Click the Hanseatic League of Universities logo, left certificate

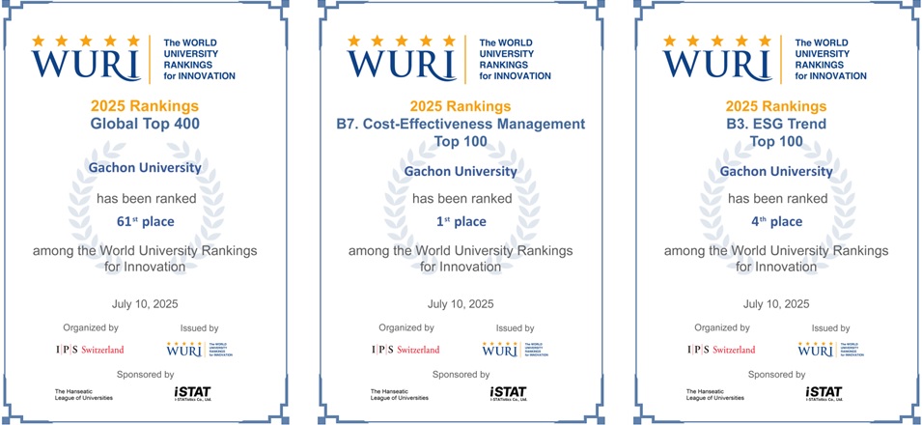83,393
